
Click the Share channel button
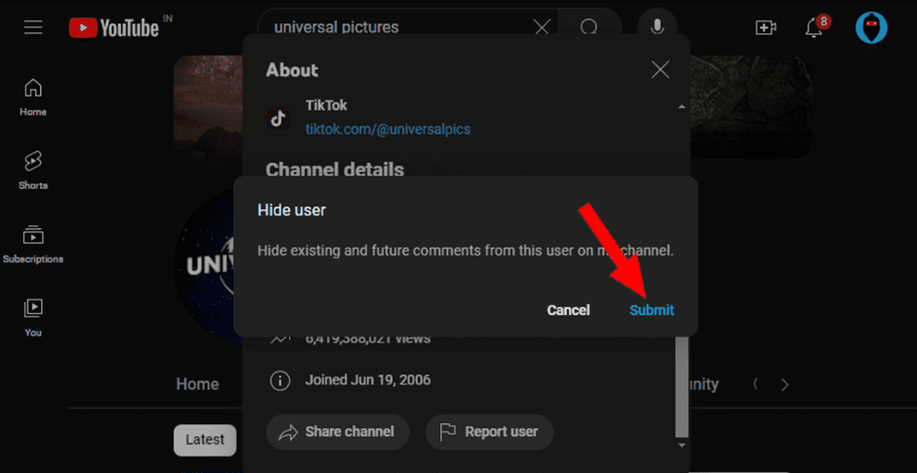pos(338,432)
